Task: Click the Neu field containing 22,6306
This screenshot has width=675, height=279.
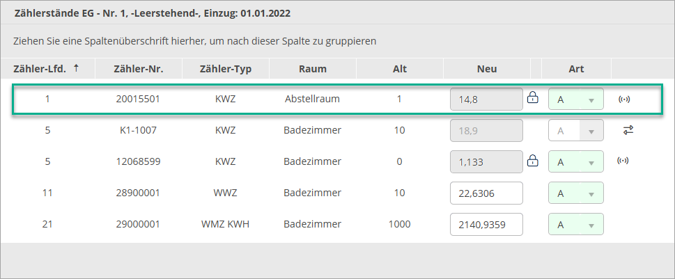Action: pos(486,193)
